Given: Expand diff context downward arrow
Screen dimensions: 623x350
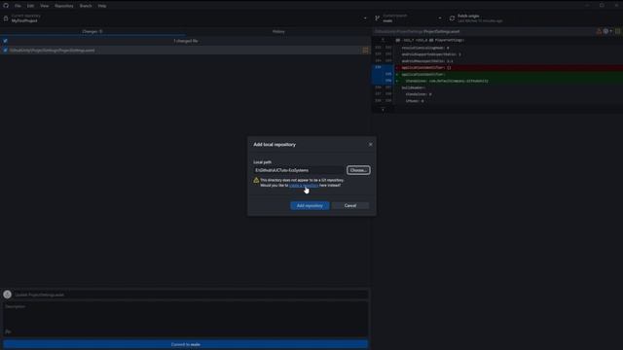Looking at the screenshot, I should coord(383,109).
